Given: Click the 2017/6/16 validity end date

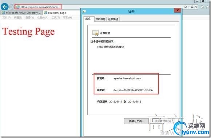Looking at the screenshot, I should click(135, 102).
